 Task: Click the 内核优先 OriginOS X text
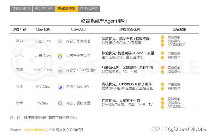(127, 84)
